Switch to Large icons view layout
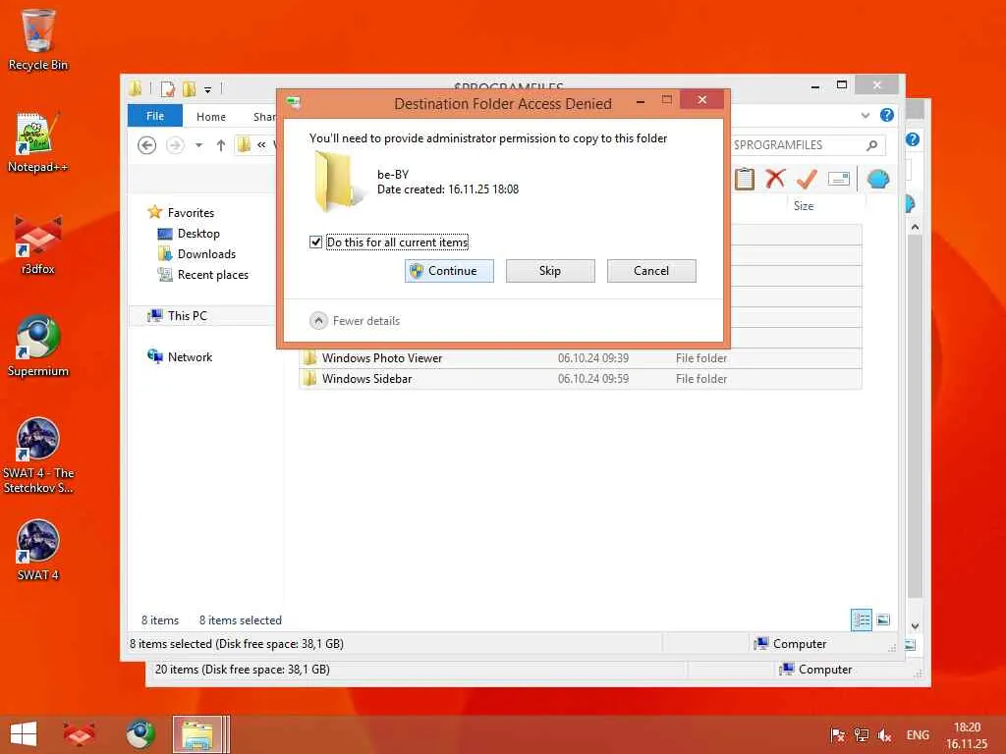The image size is (1006, 754). pyautogui.click(x=883, y=620)
